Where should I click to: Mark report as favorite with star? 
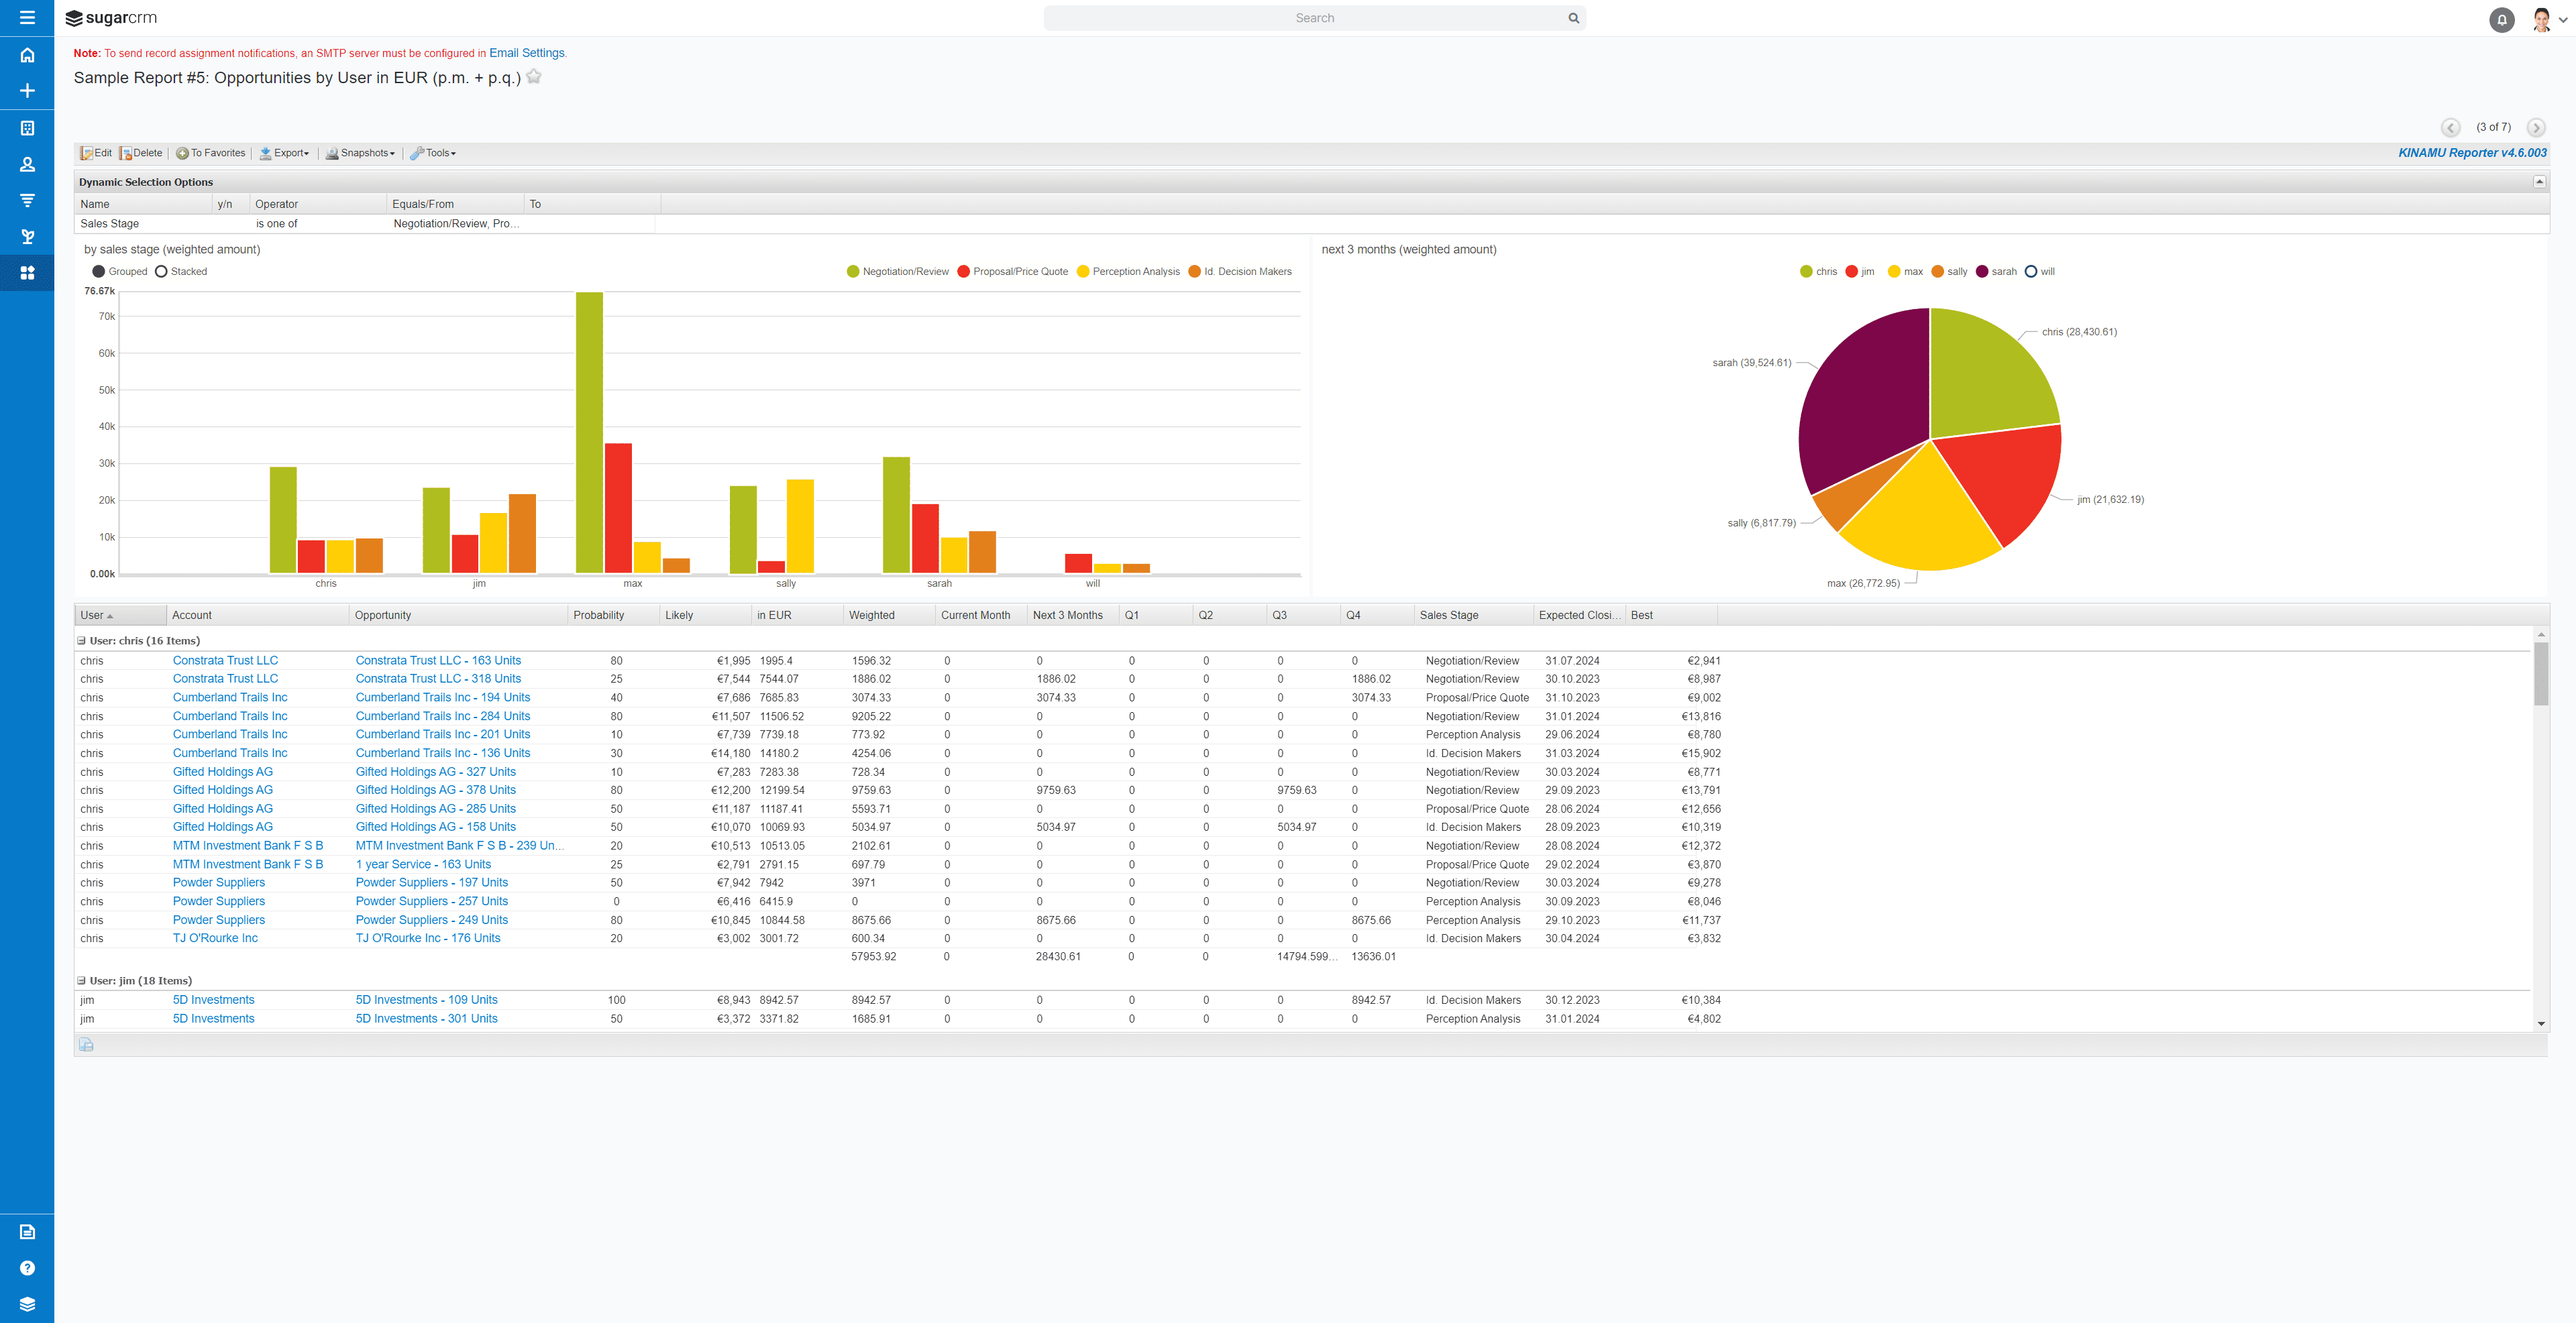click(x=534, y=77)
